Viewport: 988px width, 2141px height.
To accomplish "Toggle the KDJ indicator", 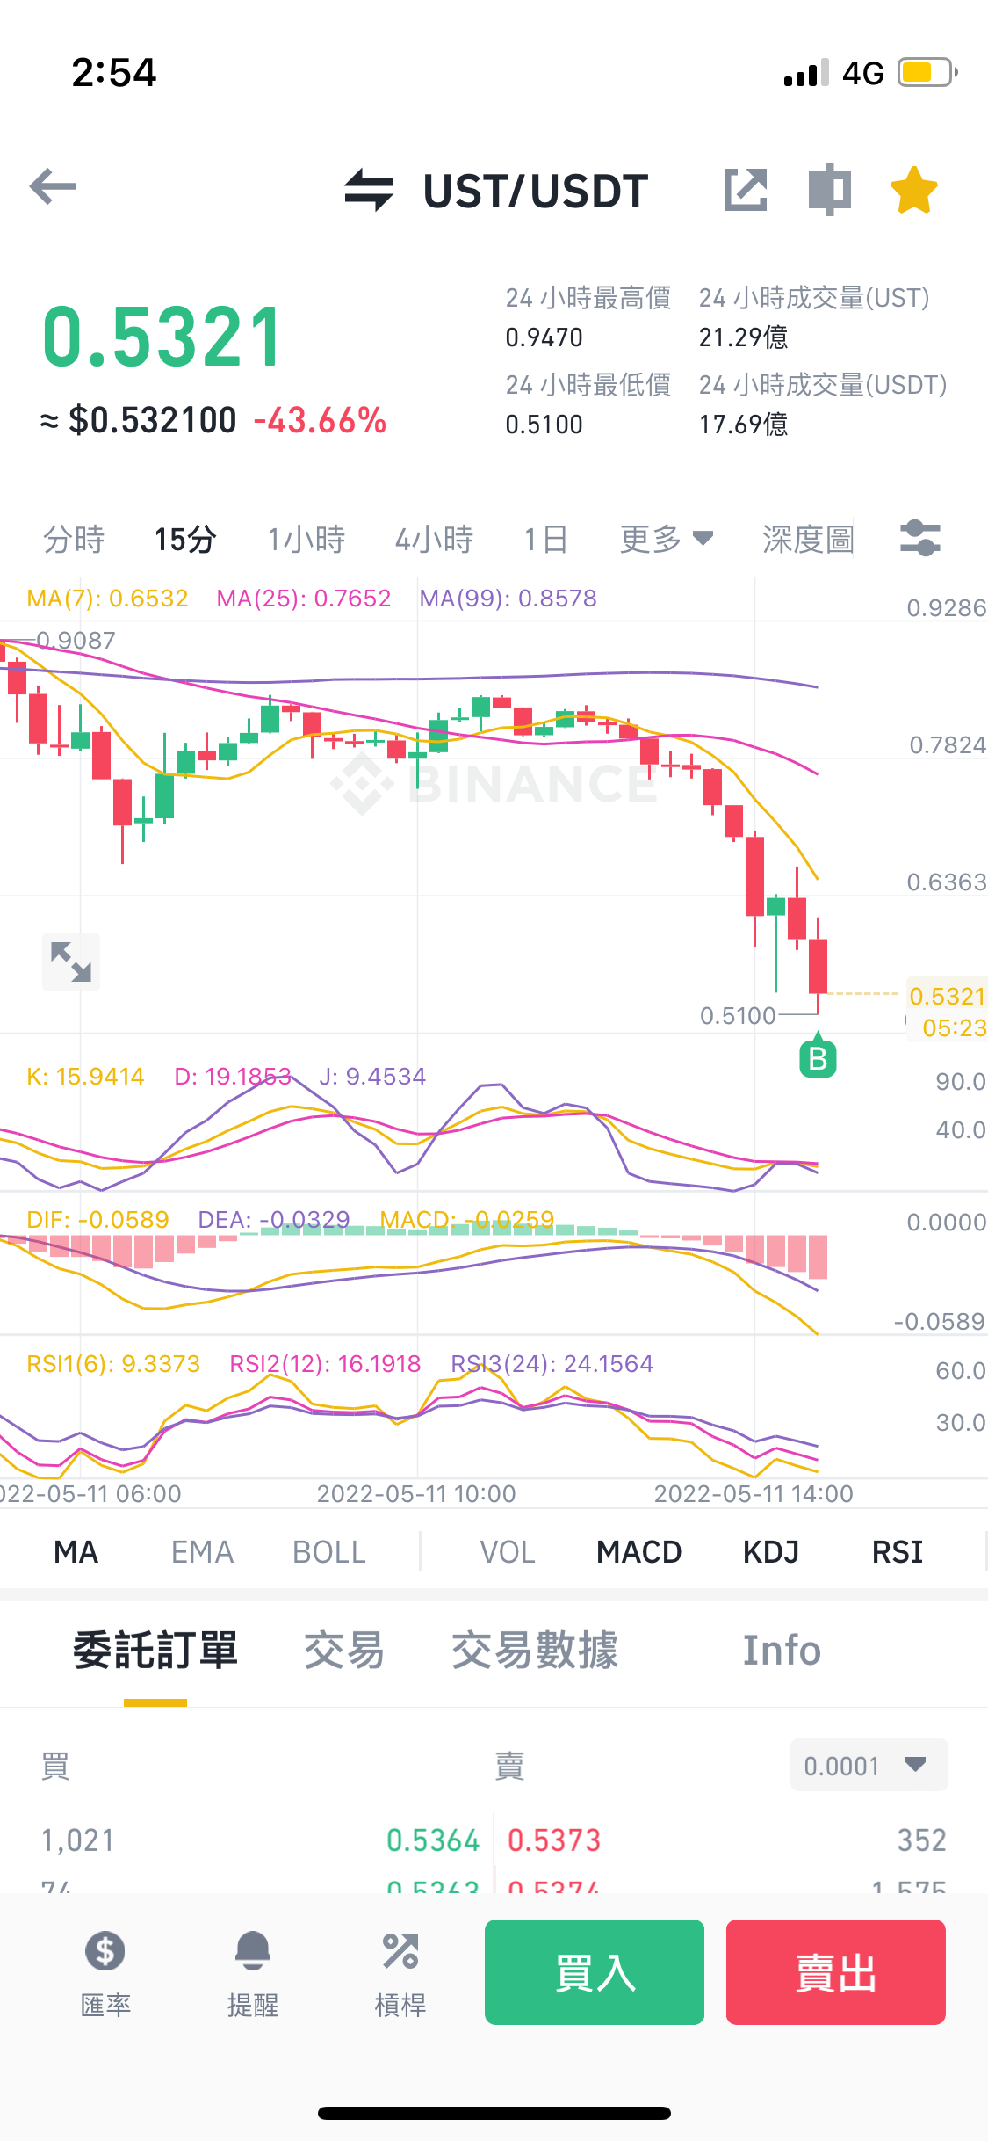I will (x=771, y=1552).
